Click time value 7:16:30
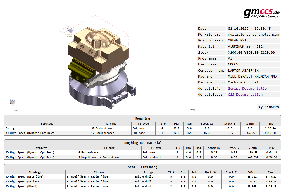 tap(271, 182)
